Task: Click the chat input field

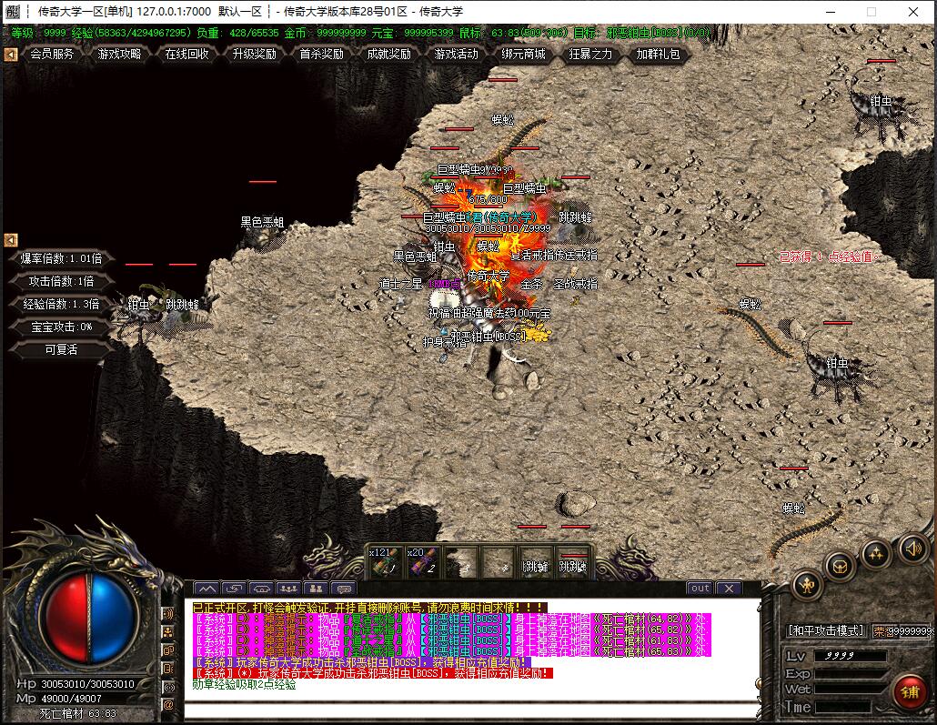Action: [x=472, y=710]
